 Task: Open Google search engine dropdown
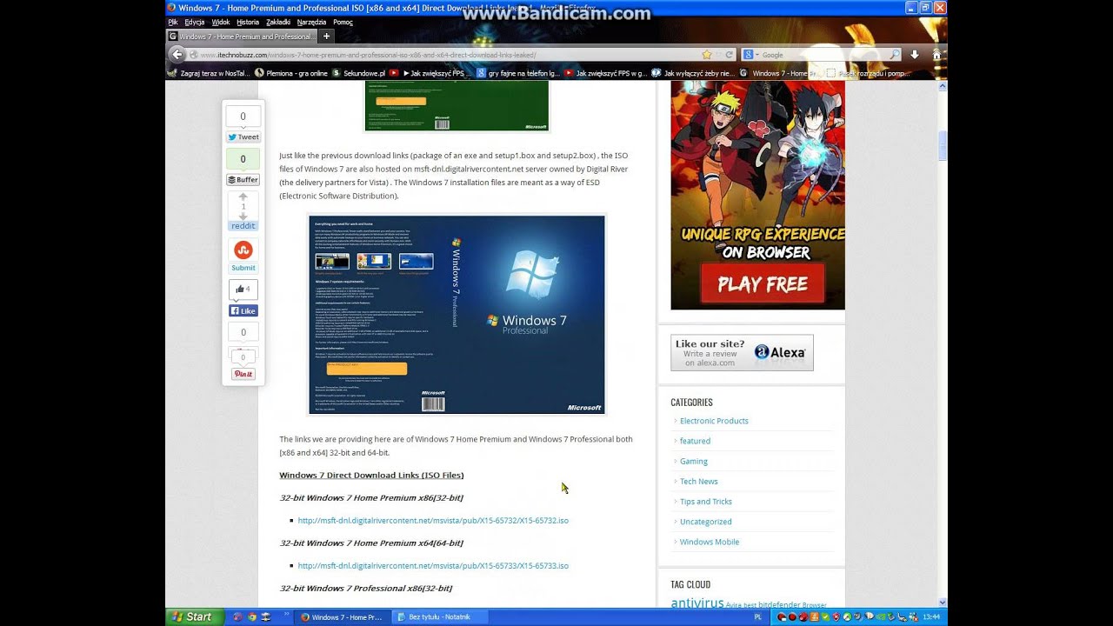(x=750, y=54)
